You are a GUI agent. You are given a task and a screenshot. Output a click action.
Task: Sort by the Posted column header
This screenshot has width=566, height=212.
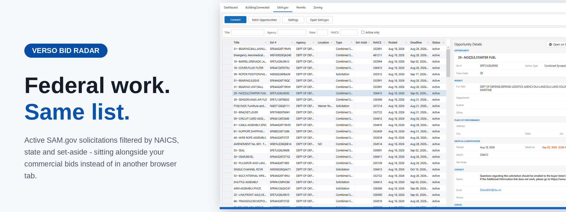click(393, 43)
